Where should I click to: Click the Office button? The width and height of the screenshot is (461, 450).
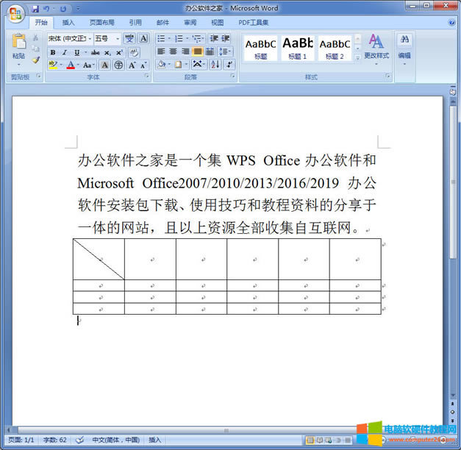15,13
